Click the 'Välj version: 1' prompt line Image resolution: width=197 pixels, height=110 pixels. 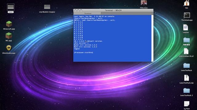(81, 43)
